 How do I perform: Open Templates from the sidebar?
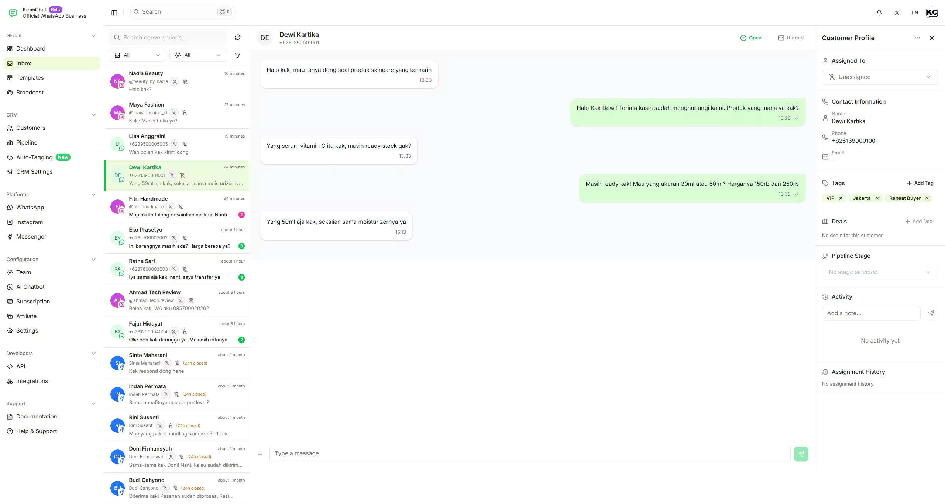(x=30, y=77)
